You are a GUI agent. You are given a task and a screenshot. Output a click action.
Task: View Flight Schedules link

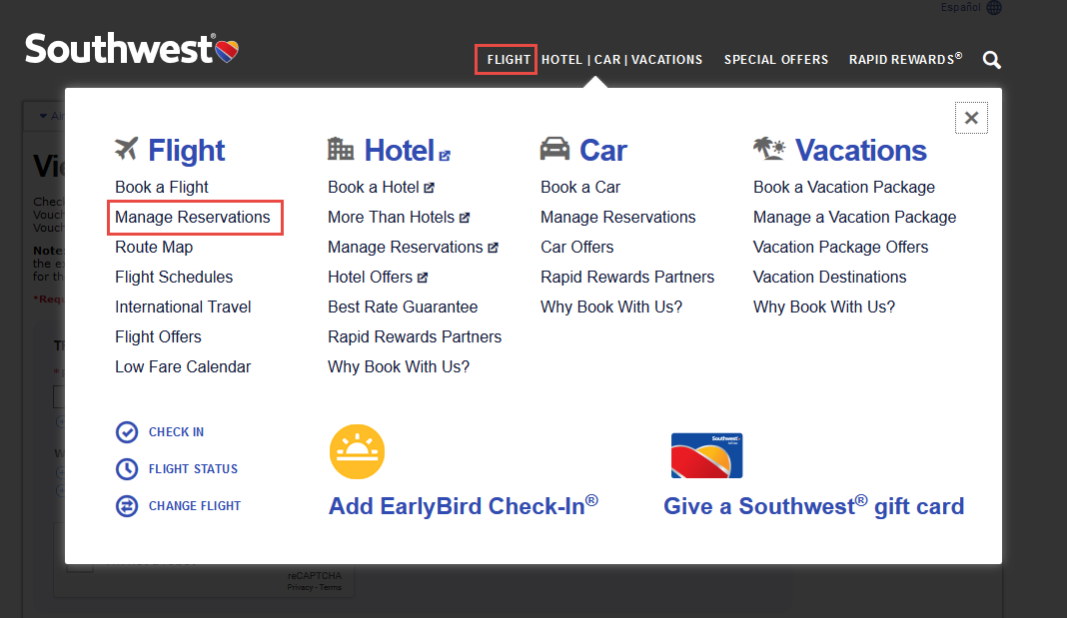[174, 277]
